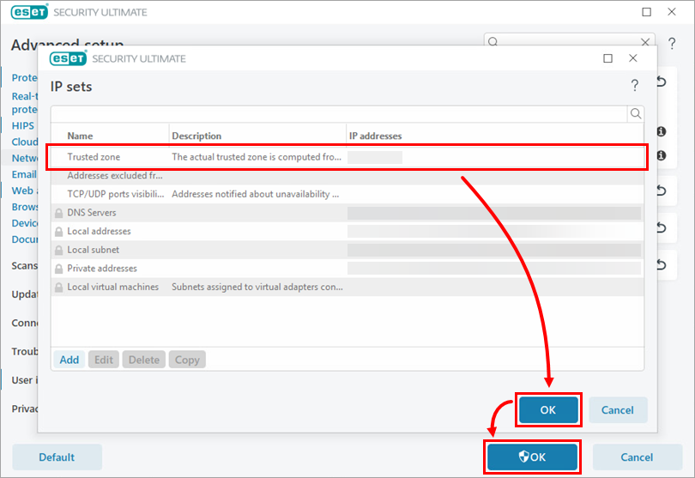The image size is (695, 478).
Task: Cancel the IP sets dialog
Action: 617,410
